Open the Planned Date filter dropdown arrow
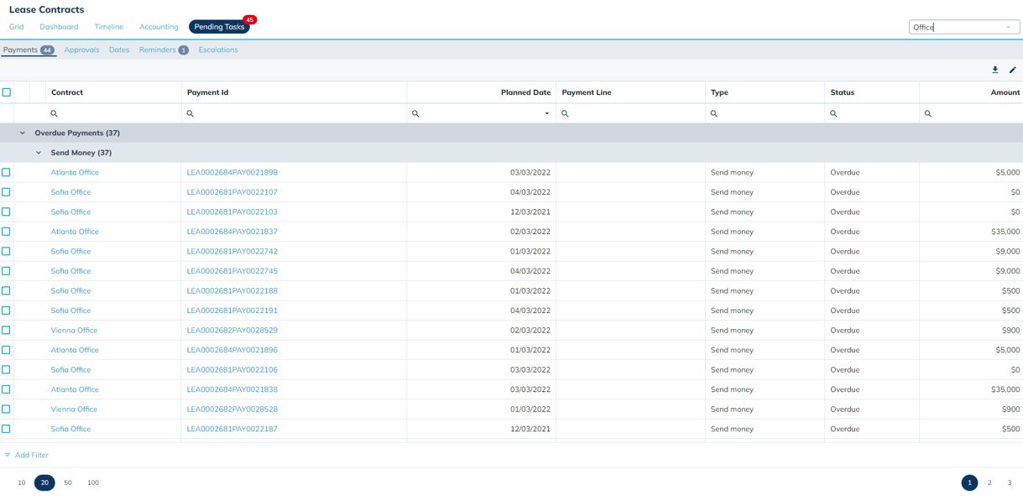Image resolution: width=1023 pixels, height=496 pixels. point(547,113)
